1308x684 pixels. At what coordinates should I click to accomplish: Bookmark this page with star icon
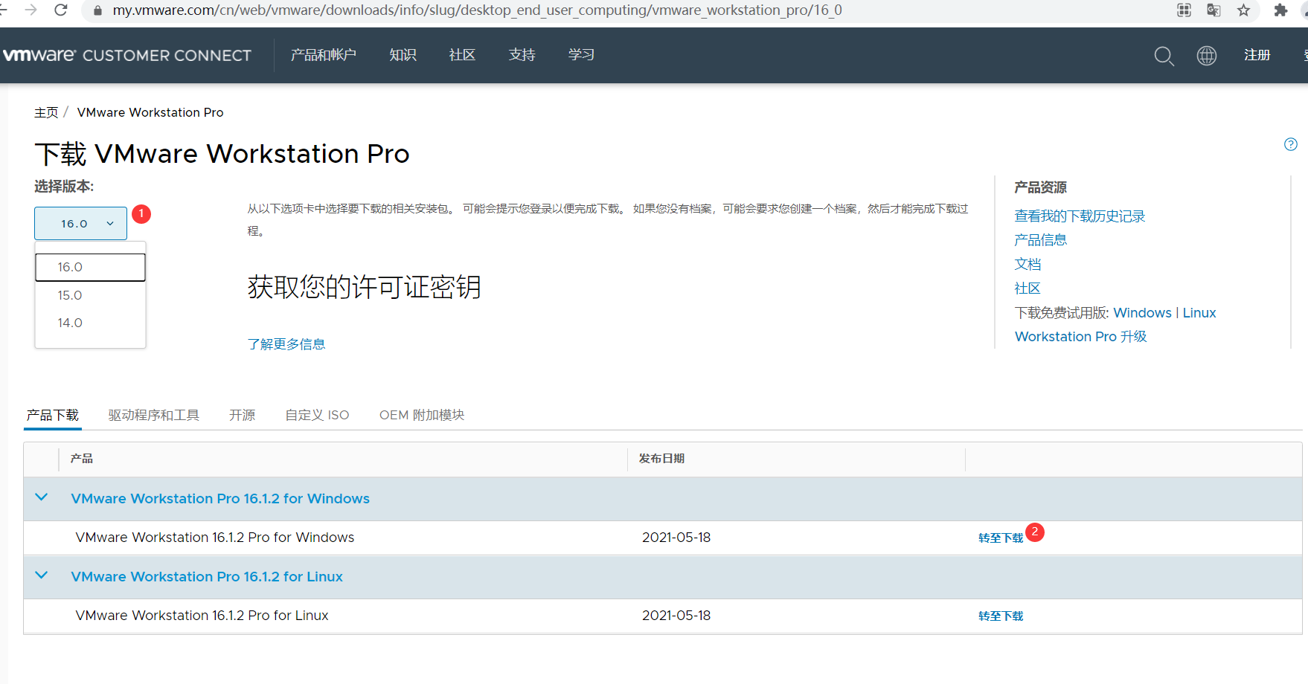point(1243,10)
